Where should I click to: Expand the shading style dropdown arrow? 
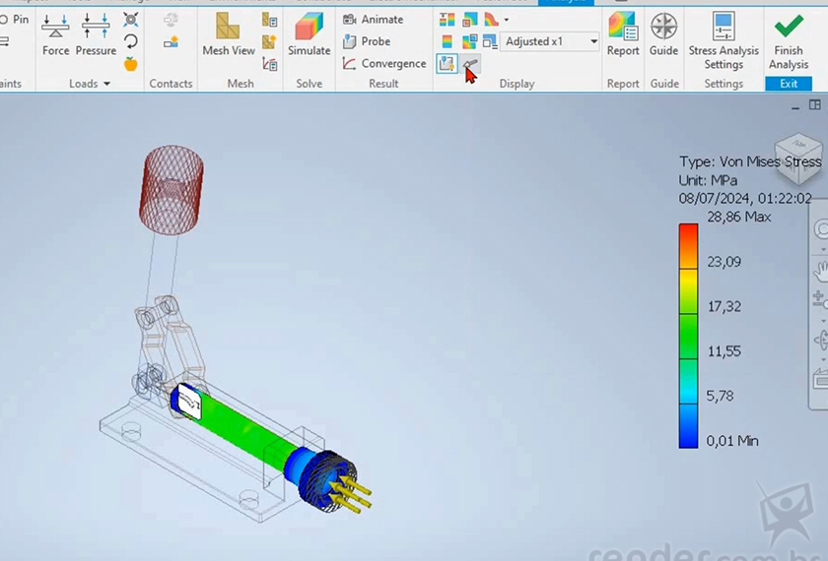pyautogui.click(x=507, y=19)
